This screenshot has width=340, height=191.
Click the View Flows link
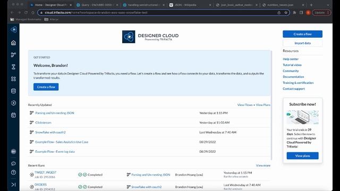(x=245, y=105)
